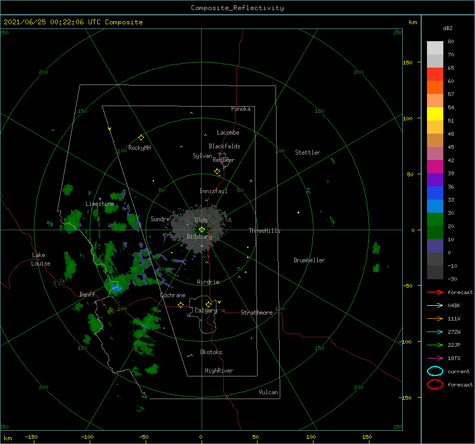
Task: Click the red forecast arrow in legend
Action: pyautogui.click(x=435, y=292)
